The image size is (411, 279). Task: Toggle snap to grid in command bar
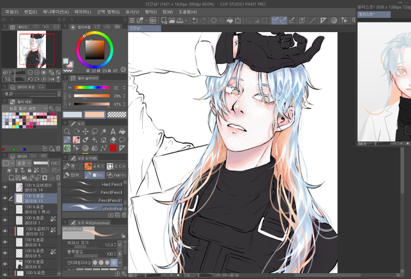pos(291,20)
